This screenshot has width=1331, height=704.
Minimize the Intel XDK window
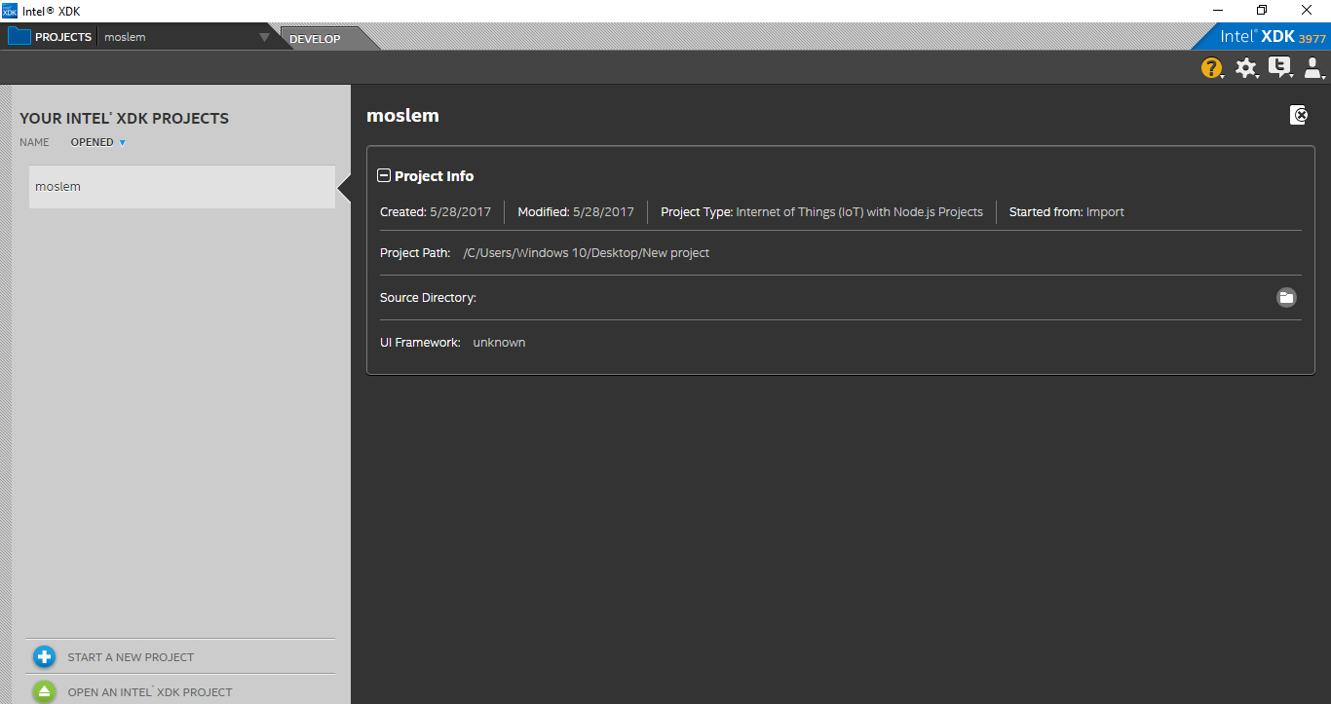[1217, 11]
